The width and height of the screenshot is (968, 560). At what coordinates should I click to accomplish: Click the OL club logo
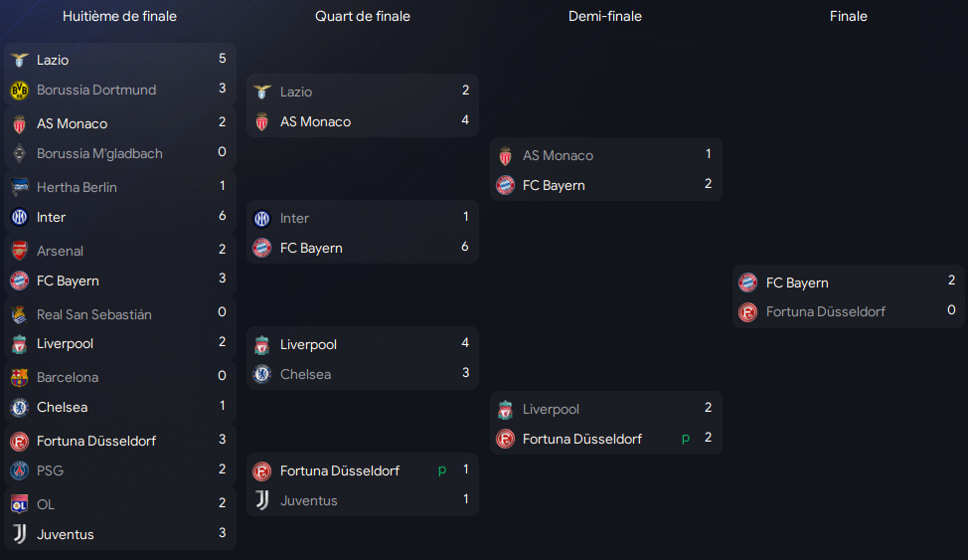coord(19,504)
